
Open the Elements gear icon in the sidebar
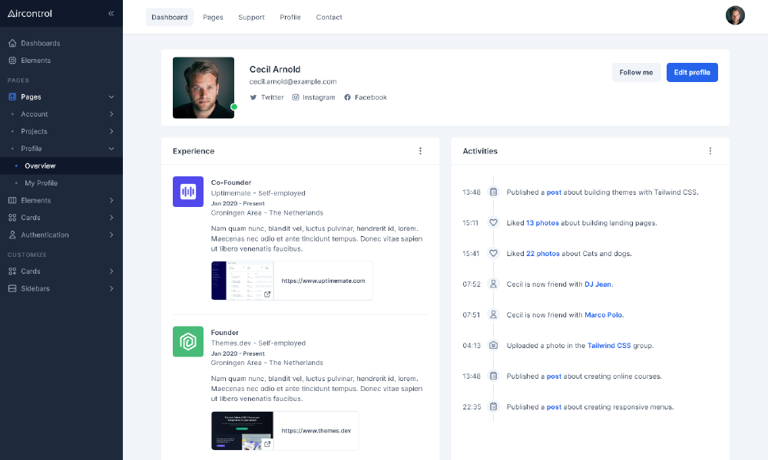pyautogui.click(x=11, y=60)
